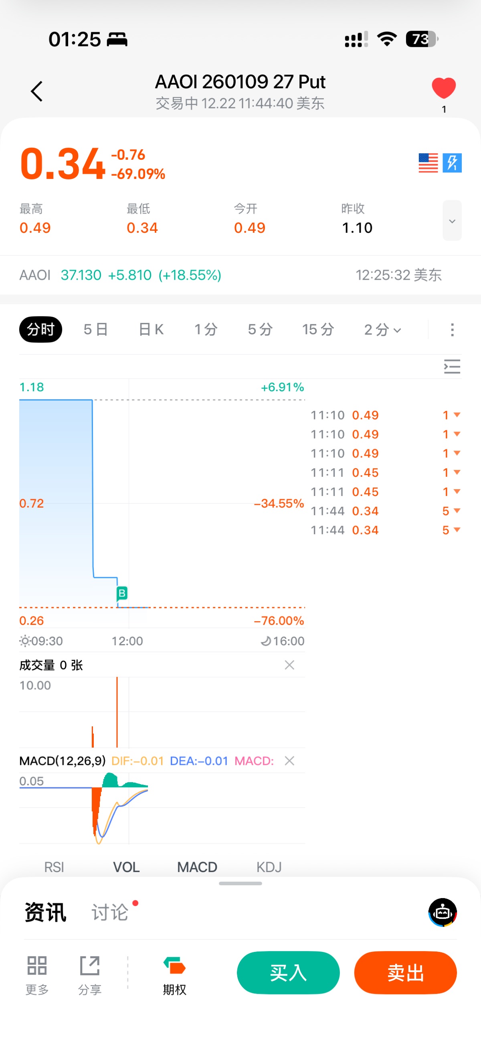Viewport: 481px width, 1047px height.
Task: Close the MACD indicator panel
Action: tap(289, 761)
